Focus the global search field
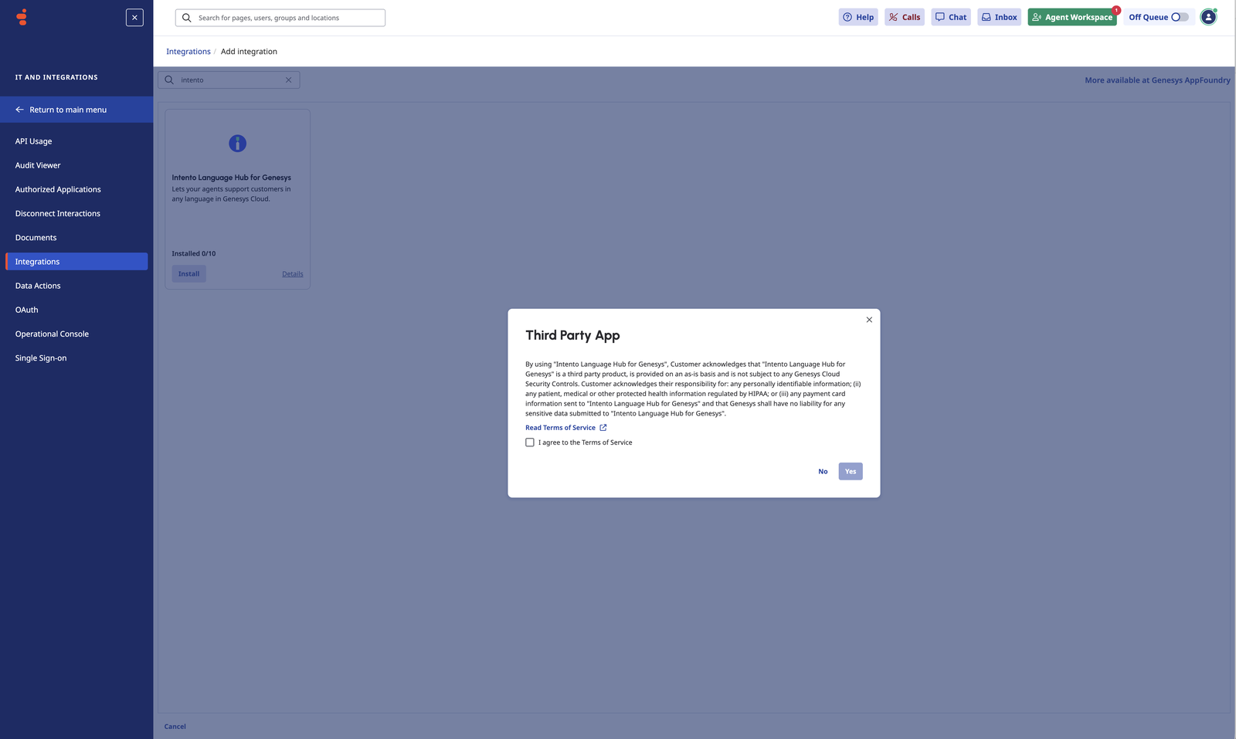The height and width of the screenshot is (739, 1236). click(x=280, y=18)
